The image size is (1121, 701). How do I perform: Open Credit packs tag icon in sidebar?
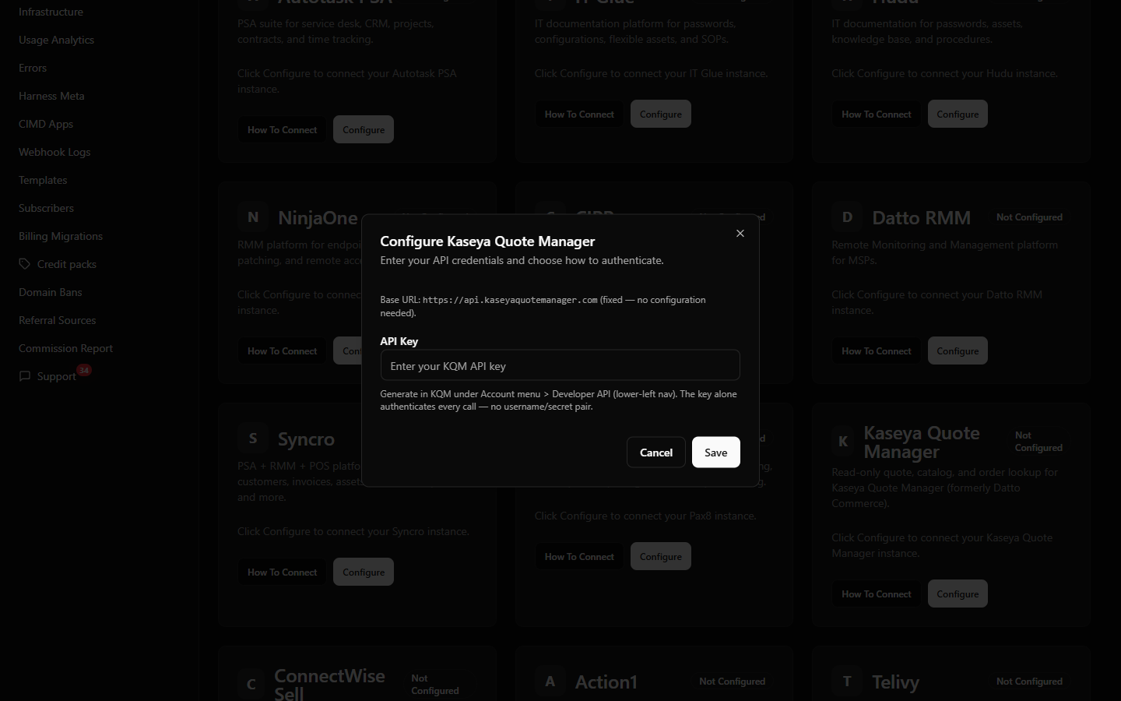(25, 264)
